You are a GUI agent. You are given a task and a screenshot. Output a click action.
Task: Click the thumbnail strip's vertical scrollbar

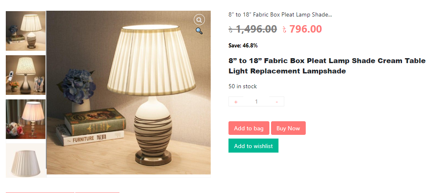tap(46, 89)
